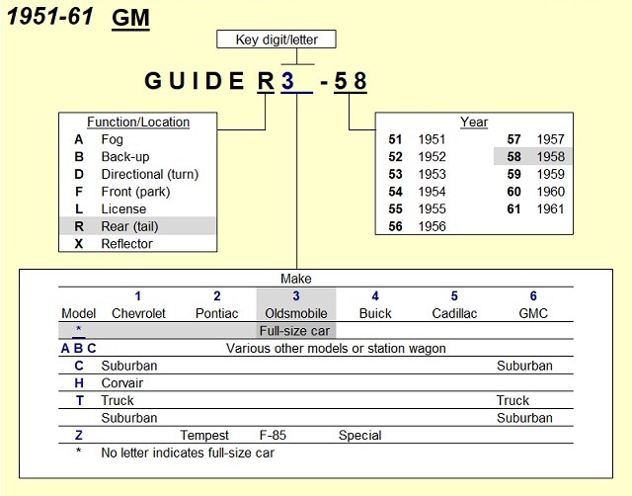Click the Cadillac column header
The width and height of the screenshot is (632, 496).
coord(454,313)
